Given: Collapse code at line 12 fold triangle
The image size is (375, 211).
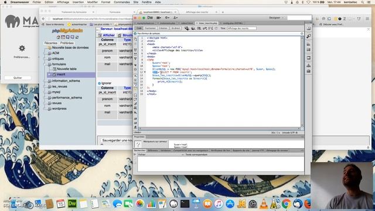Looking at the screenshot, I should [x=145, y=72].
